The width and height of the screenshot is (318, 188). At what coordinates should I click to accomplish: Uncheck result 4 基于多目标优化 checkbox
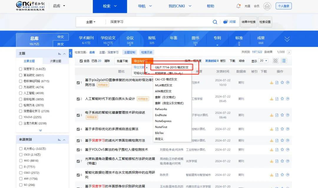click(x=78, y=129)
